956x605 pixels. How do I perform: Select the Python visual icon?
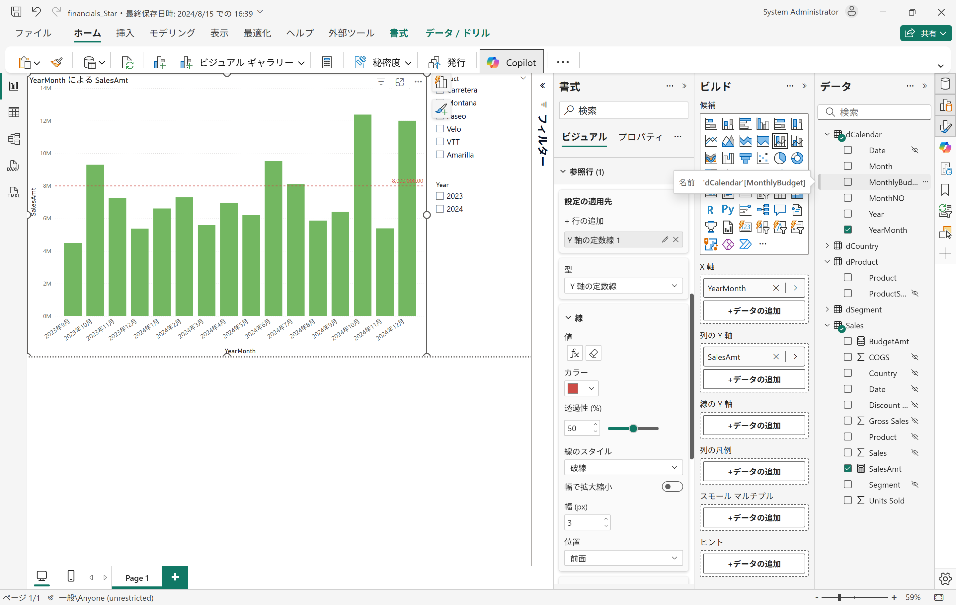(x=728, y=210)
